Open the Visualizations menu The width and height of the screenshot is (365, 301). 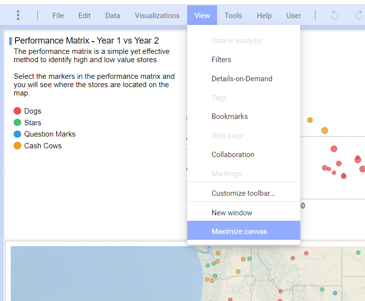(157, 16)
